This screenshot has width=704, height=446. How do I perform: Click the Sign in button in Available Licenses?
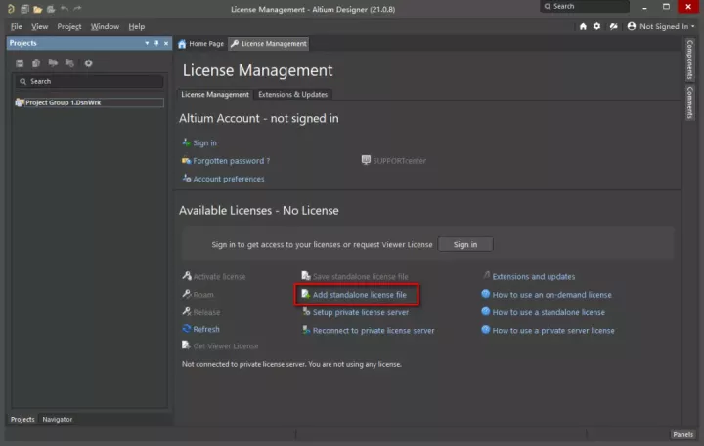point(465,244)
